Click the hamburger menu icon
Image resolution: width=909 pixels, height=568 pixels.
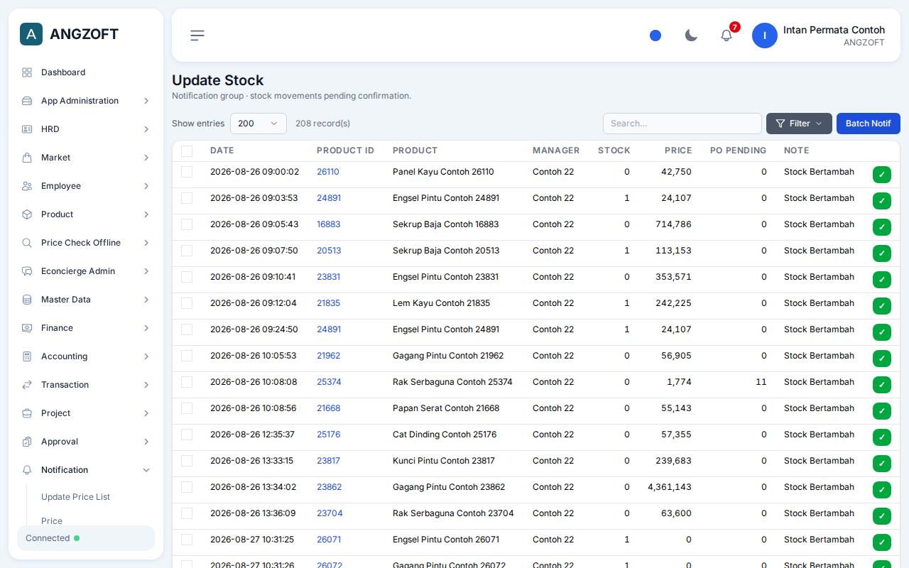pyautogui.click(x=197, y=35)
